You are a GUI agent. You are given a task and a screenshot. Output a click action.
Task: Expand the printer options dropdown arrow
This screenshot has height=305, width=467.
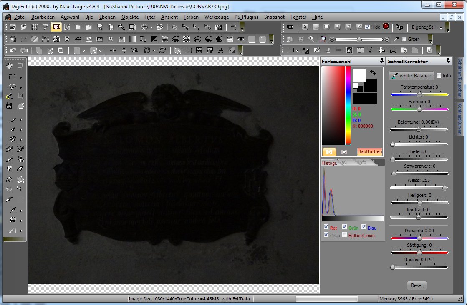pos(151,27)
